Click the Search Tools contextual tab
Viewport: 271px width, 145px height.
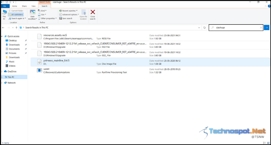pos(45,2)
